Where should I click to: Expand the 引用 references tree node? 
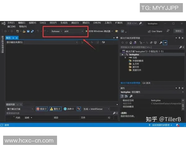[x=126, y=58]
